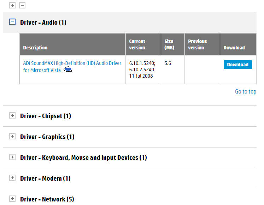Image resolution: width=264 pixels, height=205 pixels.
Task: Click the Current version column header
Action: [143, 44]
